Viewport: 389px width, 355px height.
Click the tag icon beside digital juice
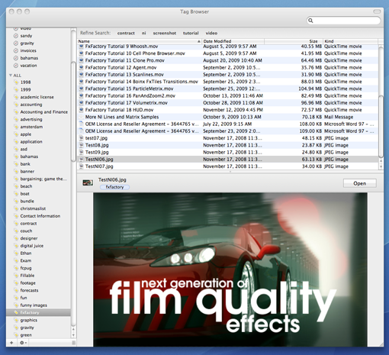click(16, 246)
